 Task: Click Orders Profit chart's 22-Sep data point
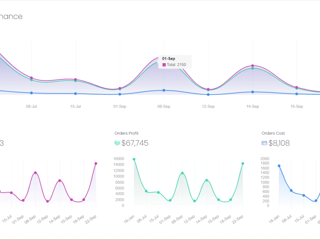243,164
